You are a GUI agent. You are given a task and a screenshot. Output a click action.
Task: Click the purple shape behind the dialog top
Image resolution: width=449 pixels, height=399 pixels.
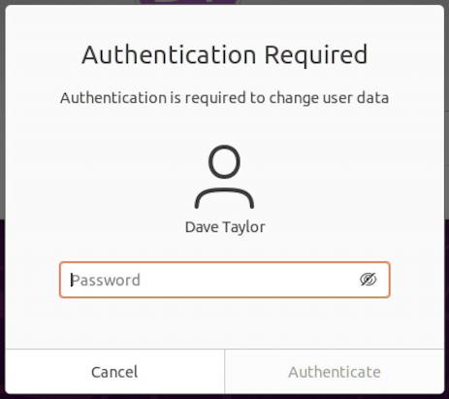point(188,2)
